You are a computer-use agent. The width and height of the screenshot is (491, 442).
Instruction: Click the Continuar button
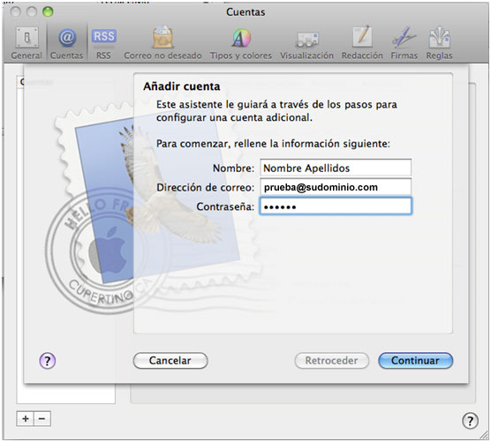416,361
